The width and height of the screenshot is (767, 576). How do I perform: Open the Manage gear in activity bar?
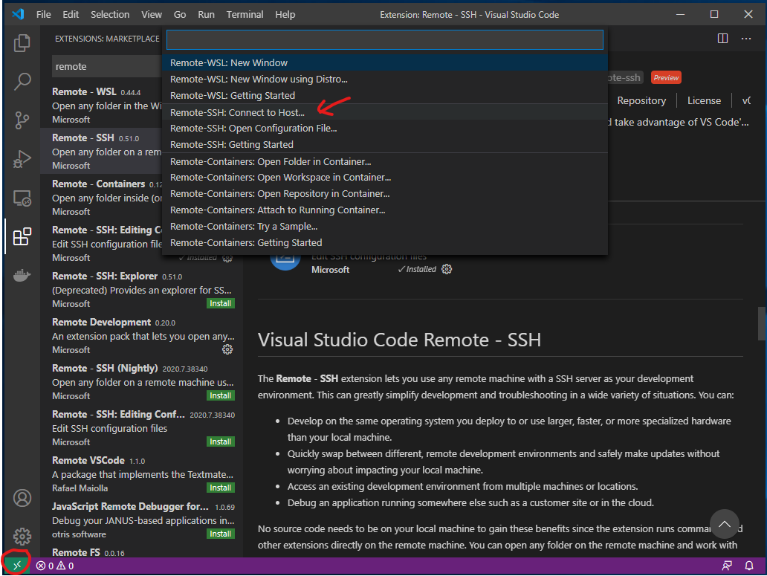[22, 537]
